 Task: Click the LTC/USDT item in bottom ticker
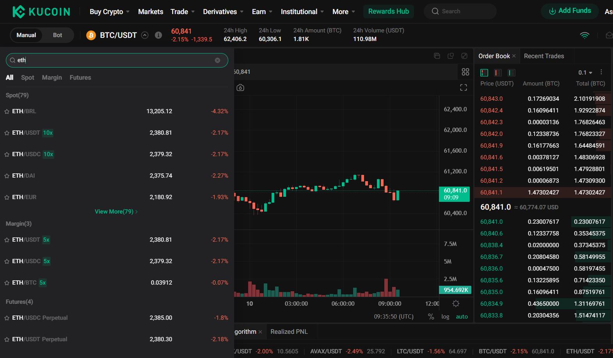(432, 351)
